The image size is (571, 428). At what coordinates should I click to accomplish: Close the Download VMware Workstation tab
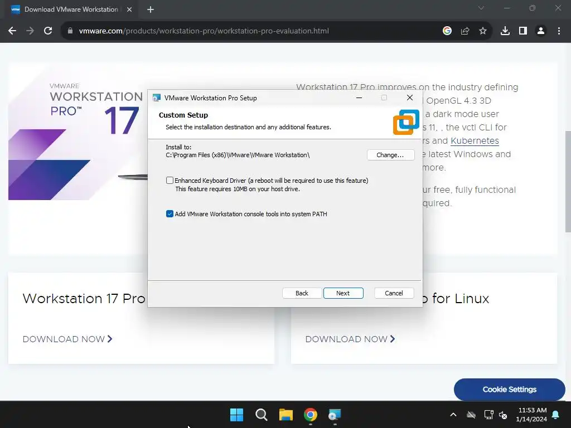coord(129,9)
